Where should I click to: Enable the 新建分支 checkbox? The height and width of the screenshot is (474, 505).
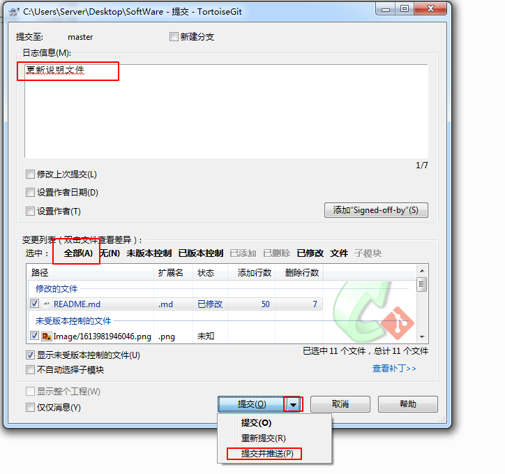coord(174,37)
